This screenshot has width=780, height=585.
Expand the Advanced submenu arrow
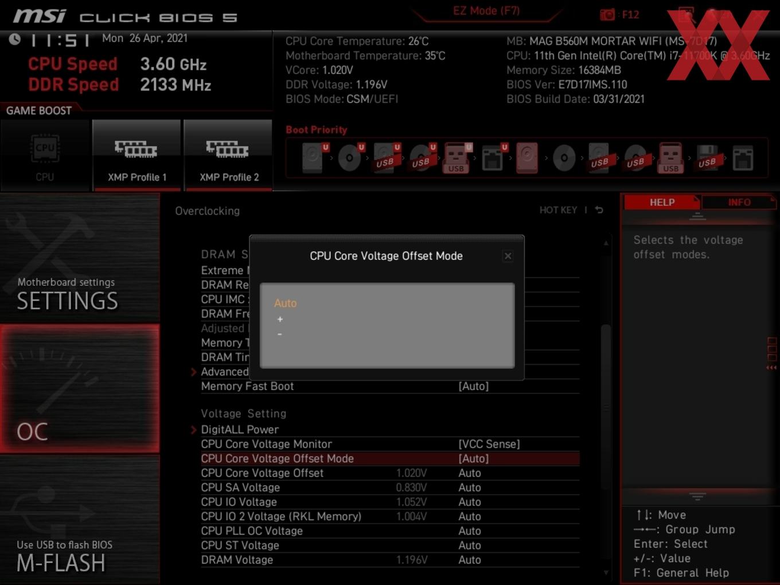coord(194,372)
